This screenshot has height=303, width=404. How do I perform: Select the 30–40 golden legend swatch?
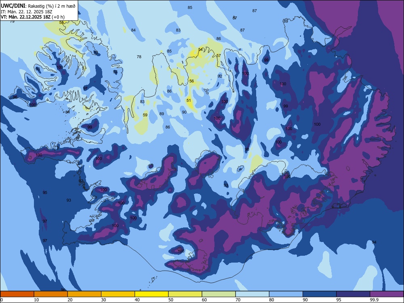(118, 294)
